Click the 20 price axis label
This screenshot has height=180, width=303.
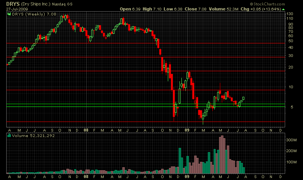pos(291,67)
